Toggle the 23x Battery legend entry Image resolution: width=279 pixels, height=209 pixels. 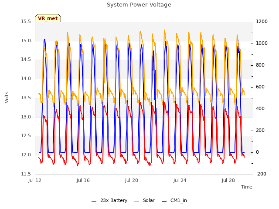pyautogui.click(x=109, y=200)
